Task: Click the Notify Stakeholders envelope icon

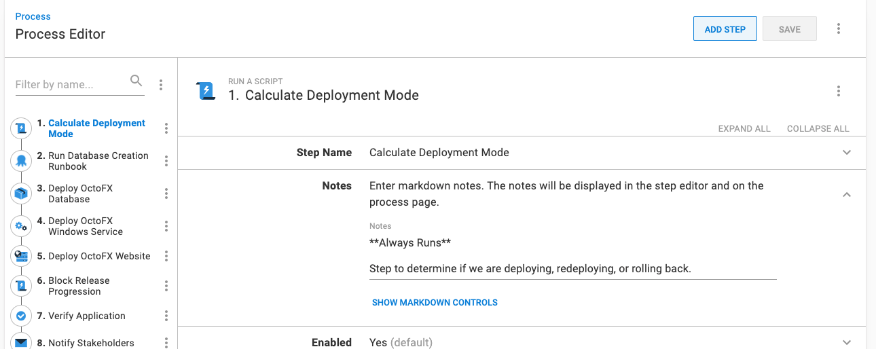Action: (x=22, y=342)
